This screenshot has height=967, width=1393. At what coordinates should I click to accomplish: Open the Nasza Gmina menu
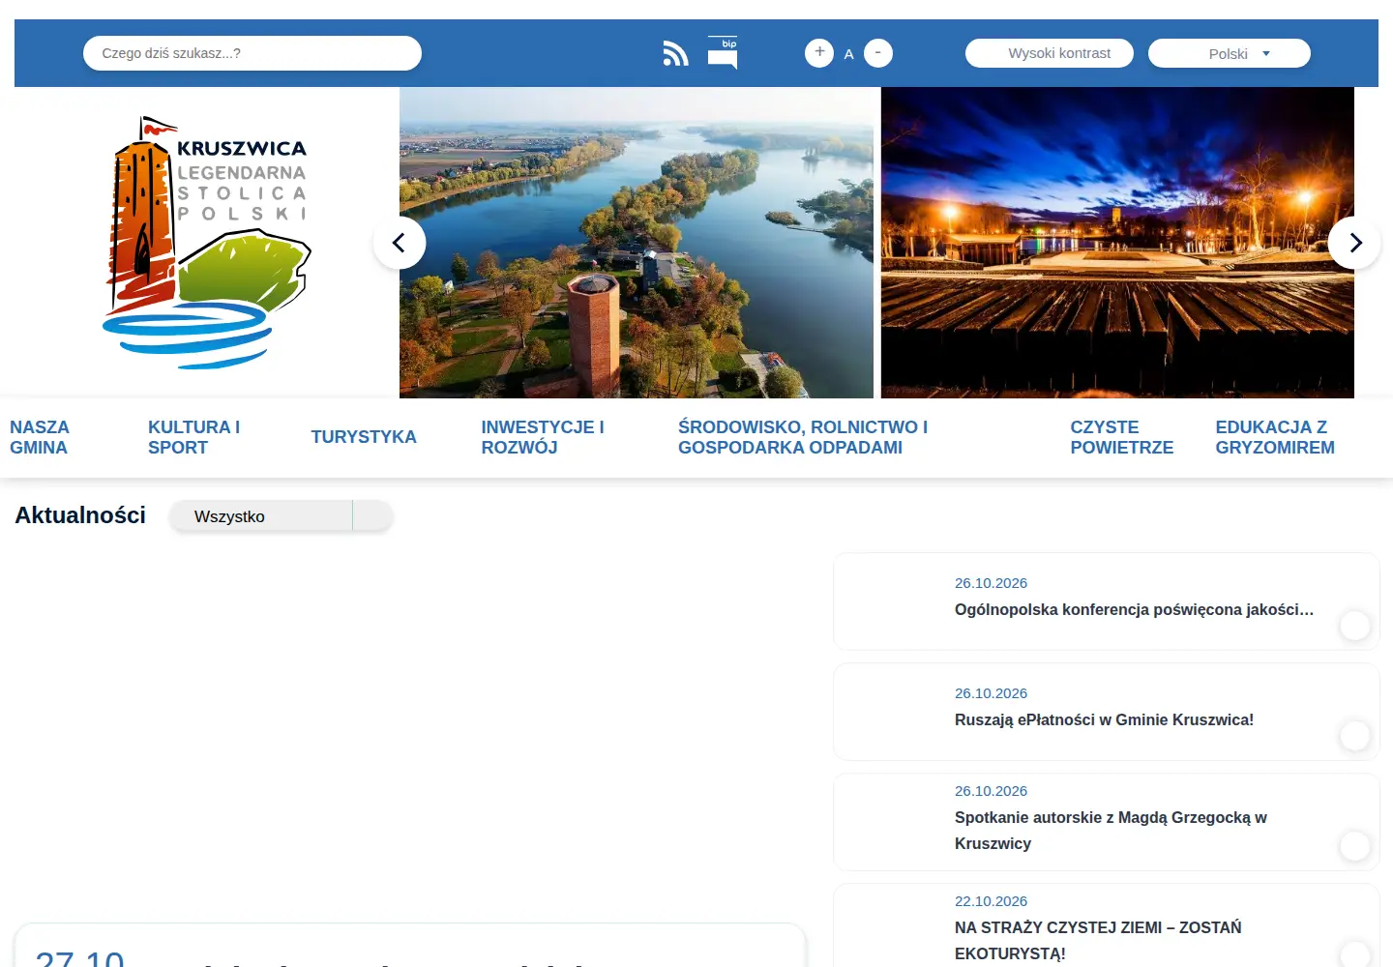click(x=40, y=437)
